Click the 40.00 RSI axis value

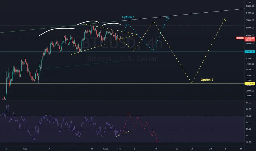point(249,136)
